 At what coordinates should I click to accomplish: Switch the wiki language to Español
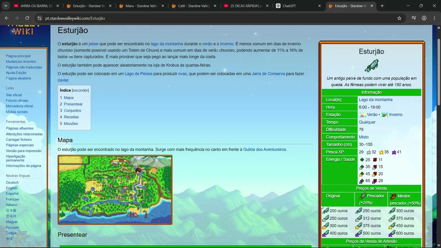(x=12, y=194)
